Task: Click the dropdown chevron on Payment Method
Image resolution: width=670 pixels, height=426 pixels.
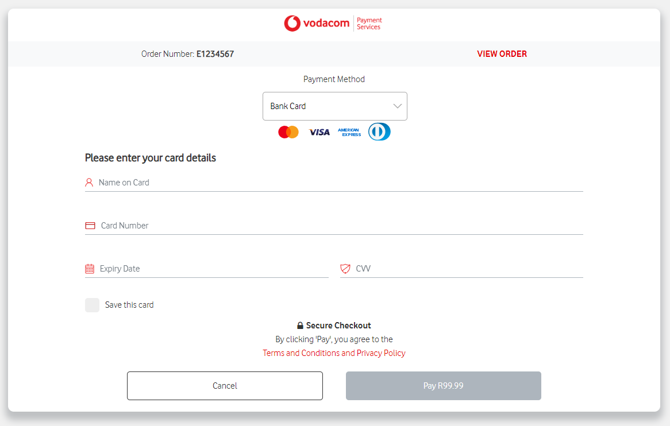Action: 397,106
